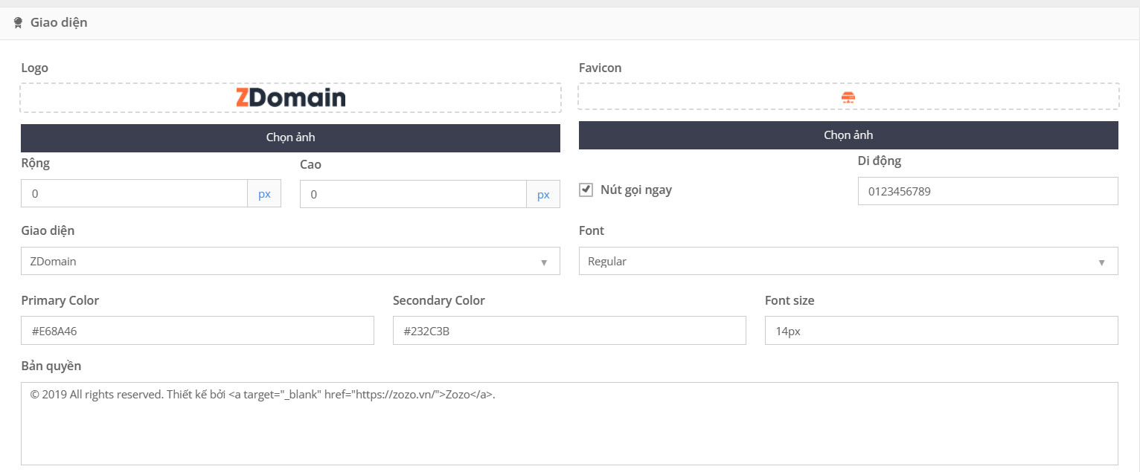Screen dimensions: 1140x472
Task: Click the Giao diện panel header
Action: coord(570,23)
